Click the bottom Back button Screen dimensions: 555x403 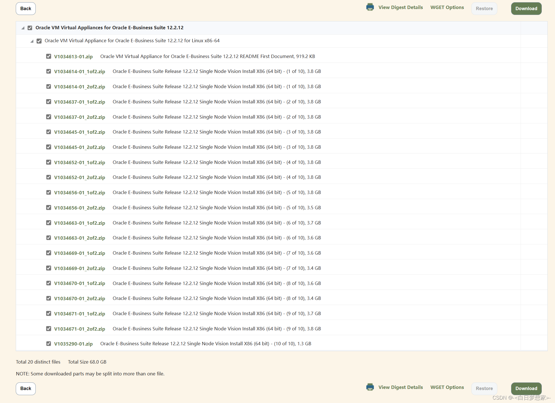point(25,388)
